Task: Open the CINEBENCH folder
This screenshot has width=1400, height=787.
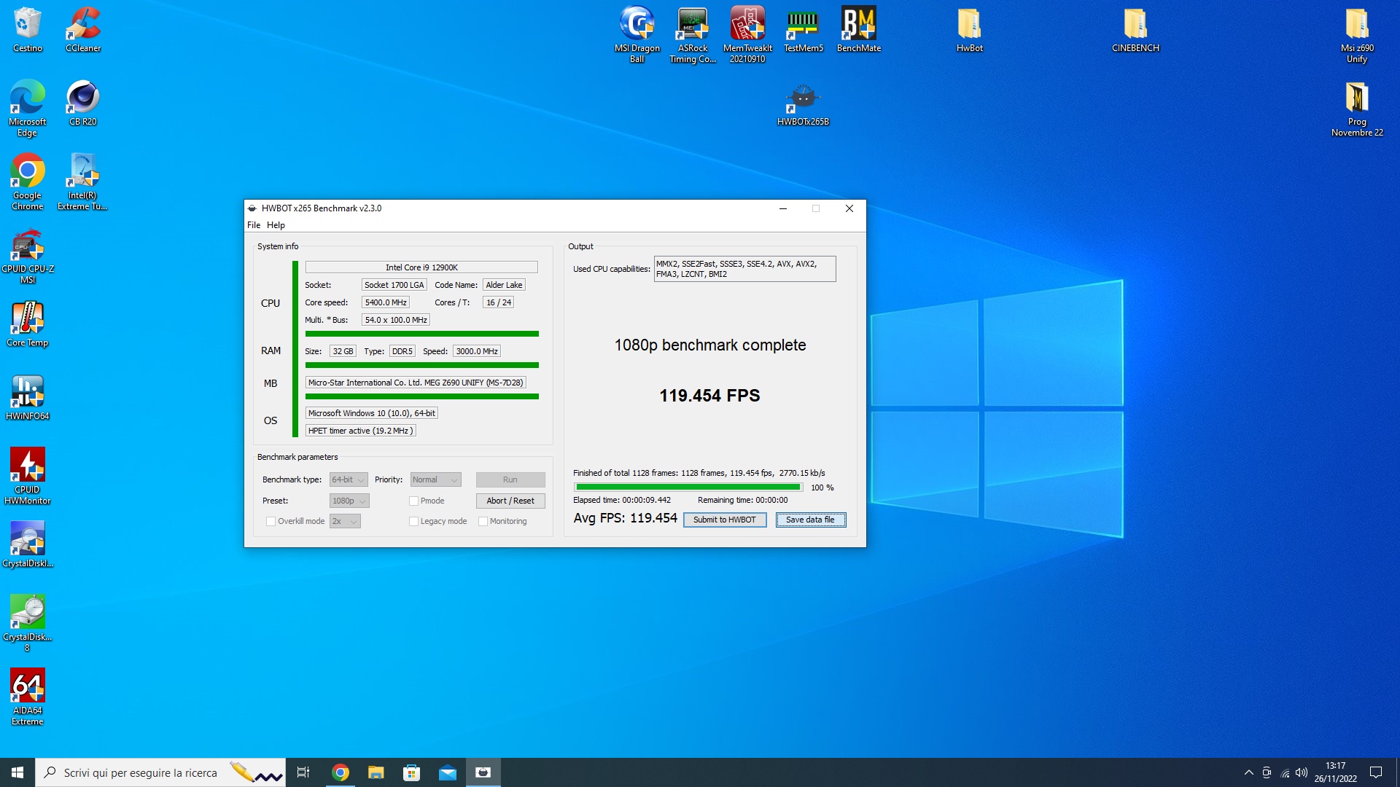Action: (1135, 30)
